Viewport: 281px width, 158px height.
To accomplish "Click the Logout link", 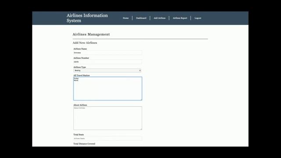I will pyautogui.click(x=198, y=18).
